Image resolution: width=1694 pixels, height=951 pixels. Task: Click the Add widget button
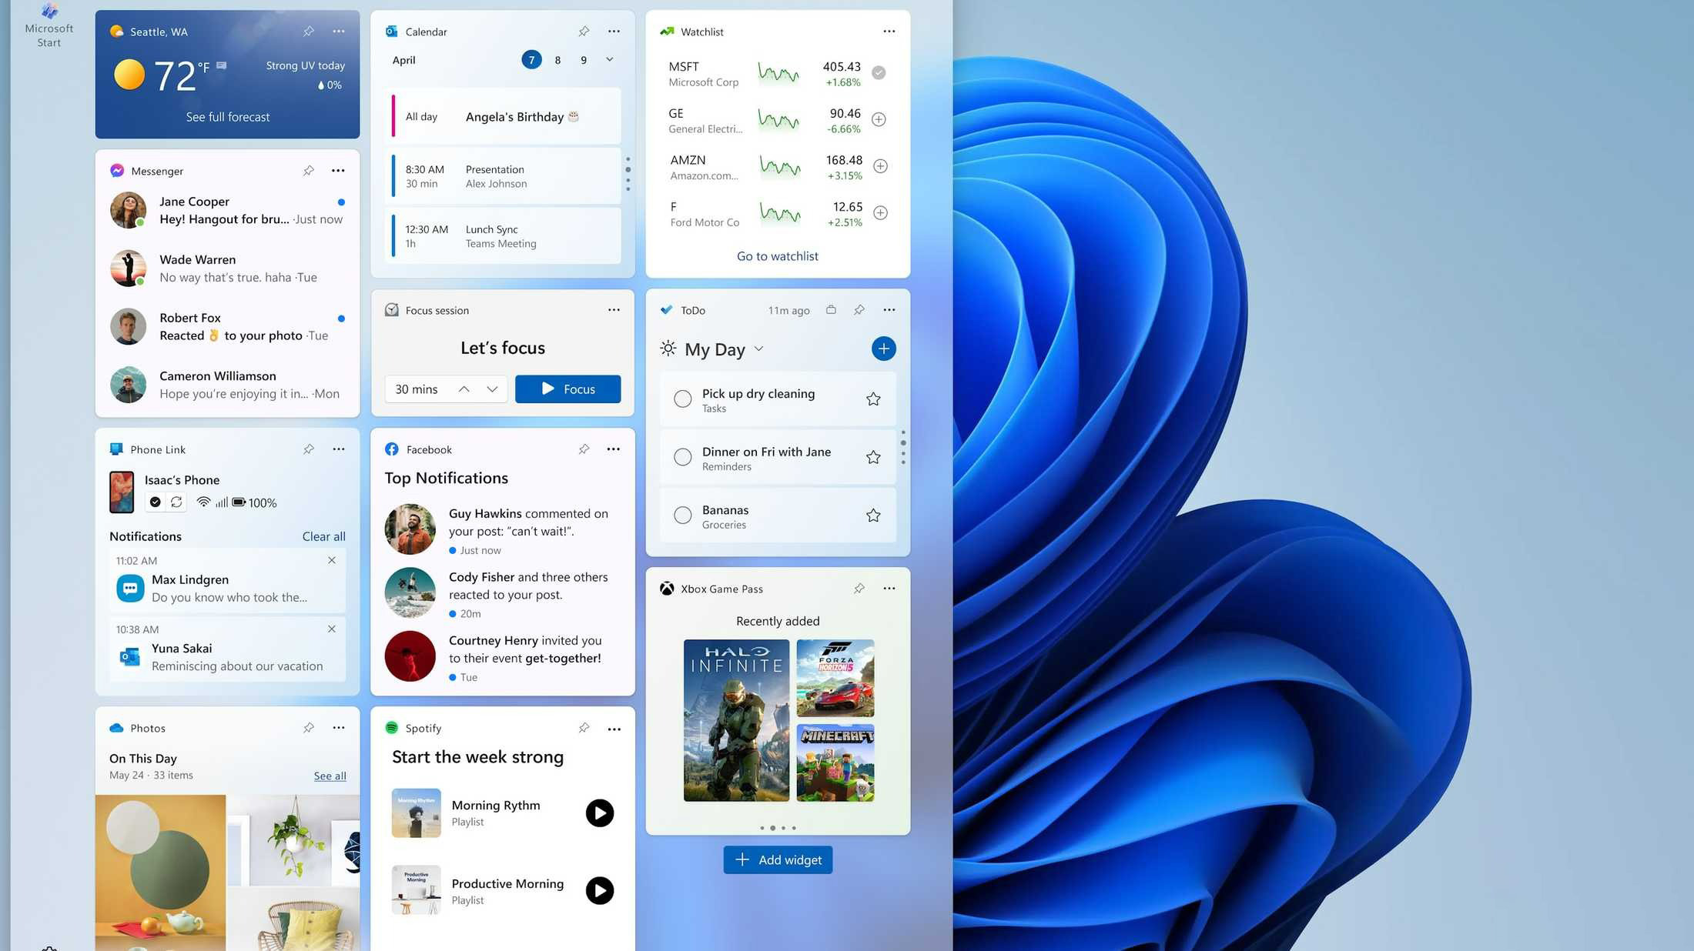click(x=777, y=859)
